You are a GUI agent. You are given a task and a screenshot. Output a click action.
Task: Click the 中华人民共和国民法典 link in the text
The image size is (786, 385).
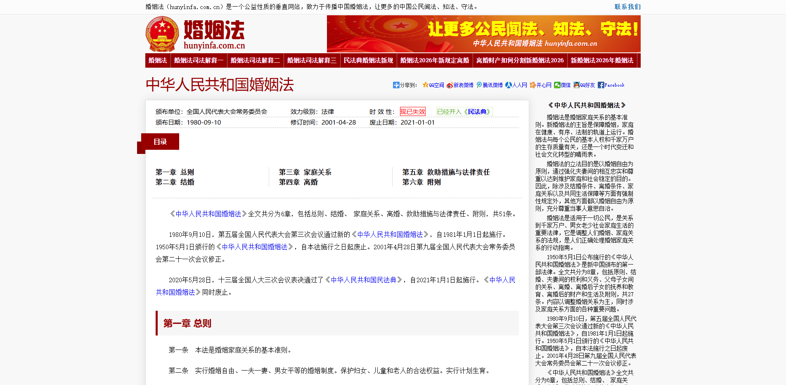pyautogui.click(x=363, y=280)
